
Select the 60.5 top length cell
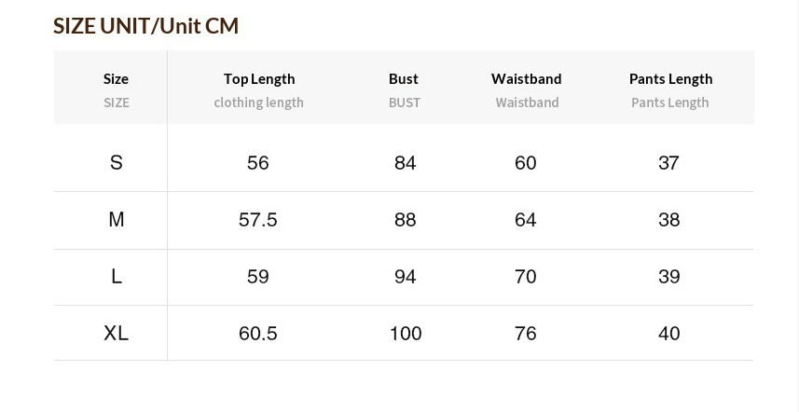tap(258, 334)
